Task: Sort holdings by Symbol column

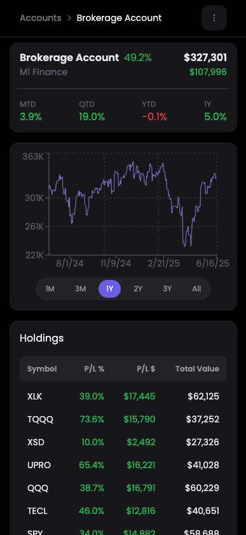Action: pos(42,369)
